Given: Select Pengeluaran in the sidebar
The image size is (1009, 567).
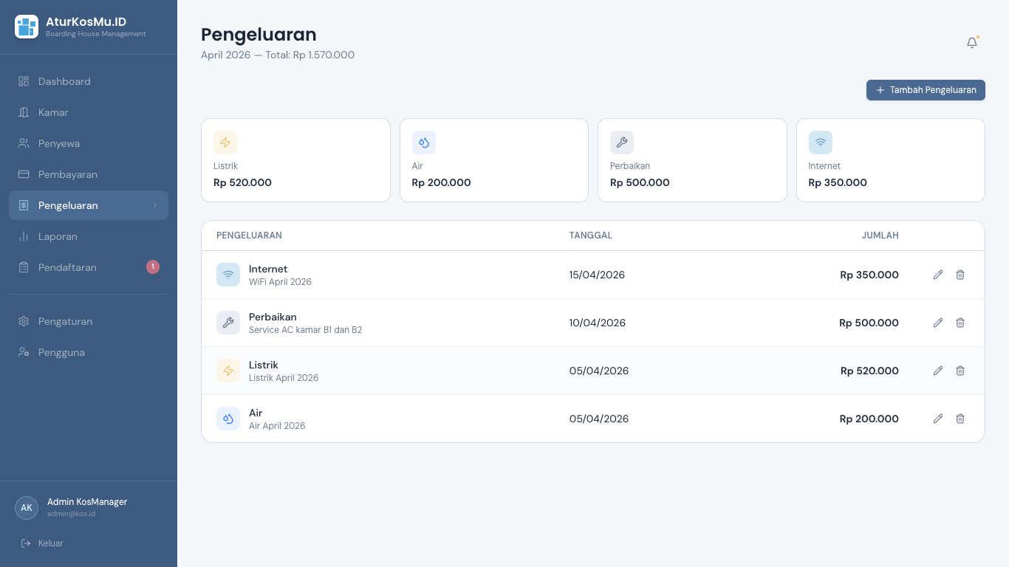Looking at the screenshot, I should tap(89, 205).
